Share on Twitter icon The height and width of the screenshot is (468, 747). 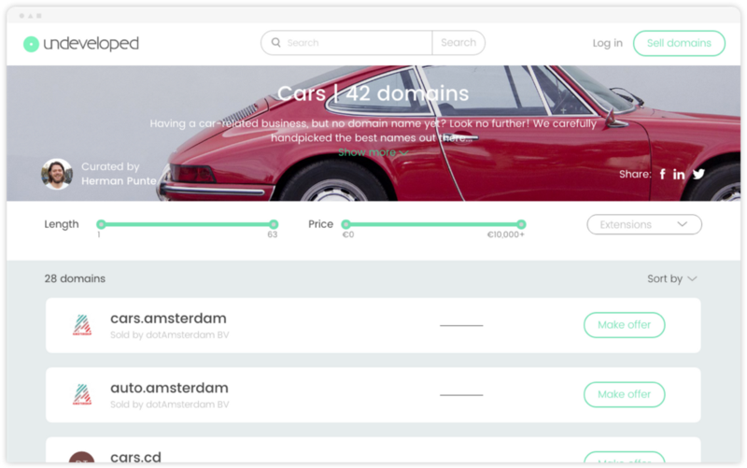[698, 174]
